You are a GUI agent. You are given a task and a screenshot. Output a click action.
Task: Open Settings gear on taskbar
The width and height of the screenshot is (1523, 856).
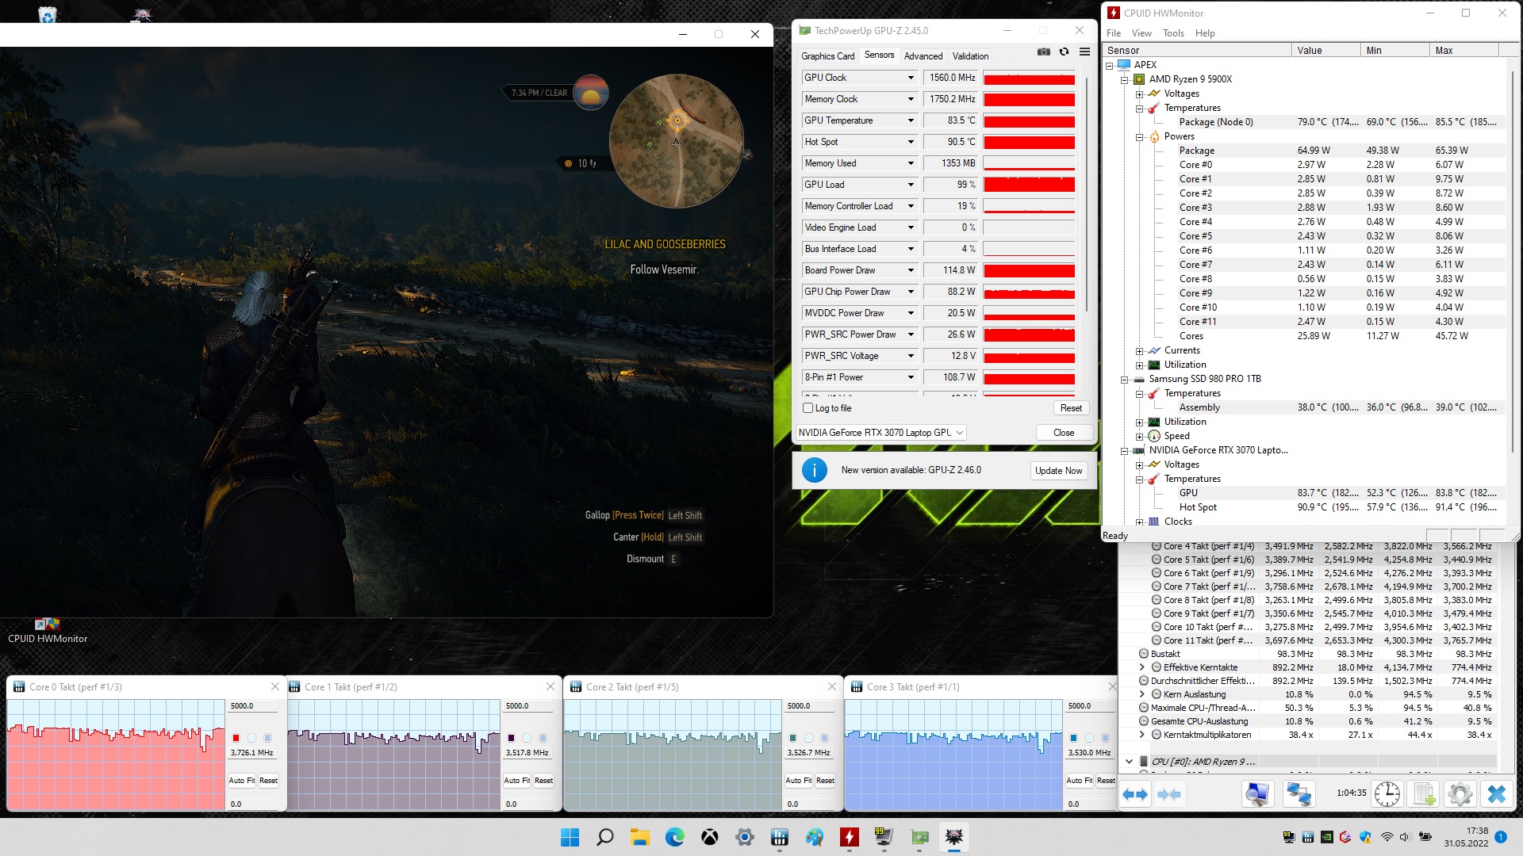click(x=744, y=837)
